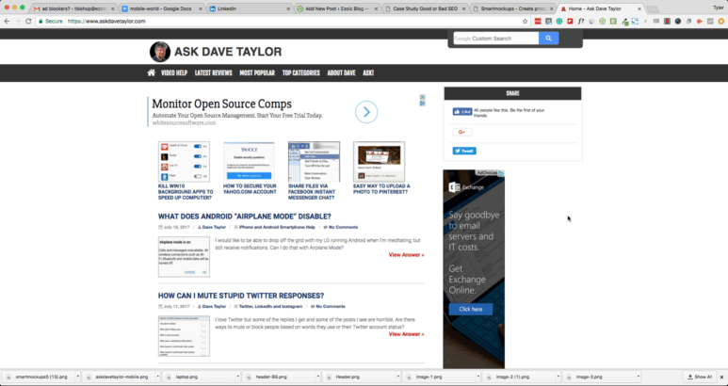Switch to Add New Post Ezoic Blog tab
Image resolution: width=728 pixels, height=386 pixels.
pos(337,8)
